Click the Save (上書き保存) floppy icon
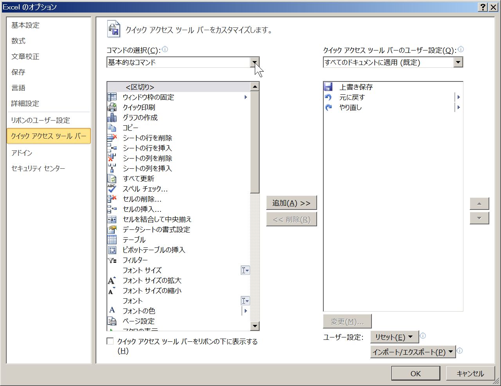This screenshot has width=501, height=386. pyautogui.click(x=328, y=87)
